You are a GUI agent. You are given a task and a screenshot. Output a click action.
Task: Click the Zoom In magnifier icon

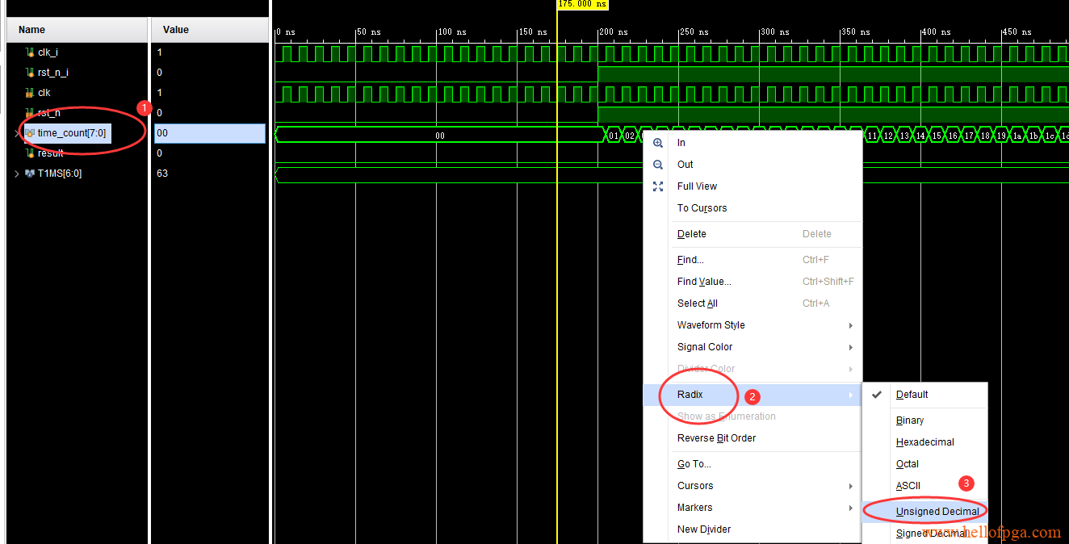[x=658, y=143]
